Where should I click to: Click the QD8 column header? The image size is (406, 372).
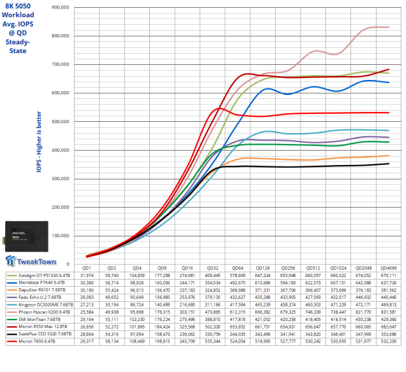click(162, 268)
